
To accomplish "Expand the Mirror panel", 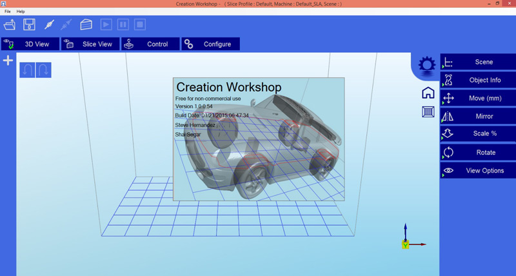I will click(478, 116).
